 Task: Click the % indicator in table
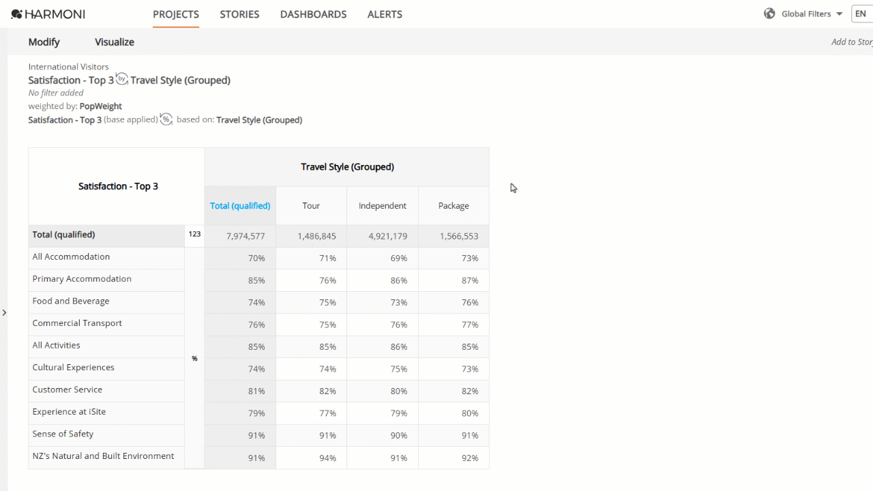click(194, 359)
